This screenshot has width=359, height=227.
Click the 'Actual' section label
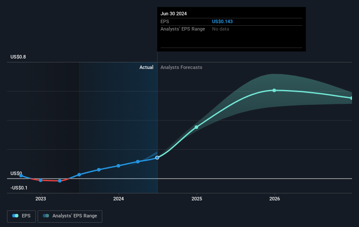click(x=146, y=67)
